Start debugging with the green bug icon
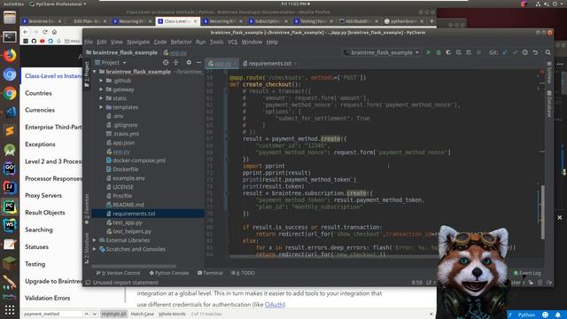The image size is (567, 319). coord(439,52)
